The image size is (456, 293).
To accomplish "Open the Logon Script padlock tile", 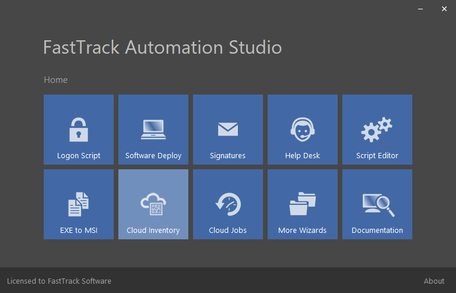I will pos(79,130).
